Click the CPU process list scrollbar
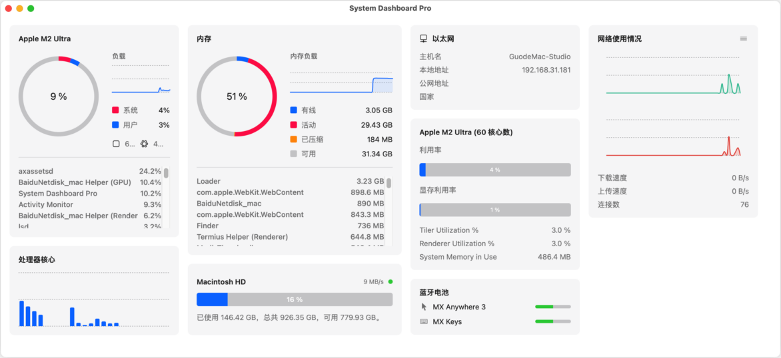 pyautogui.click(x=166, y=172)
